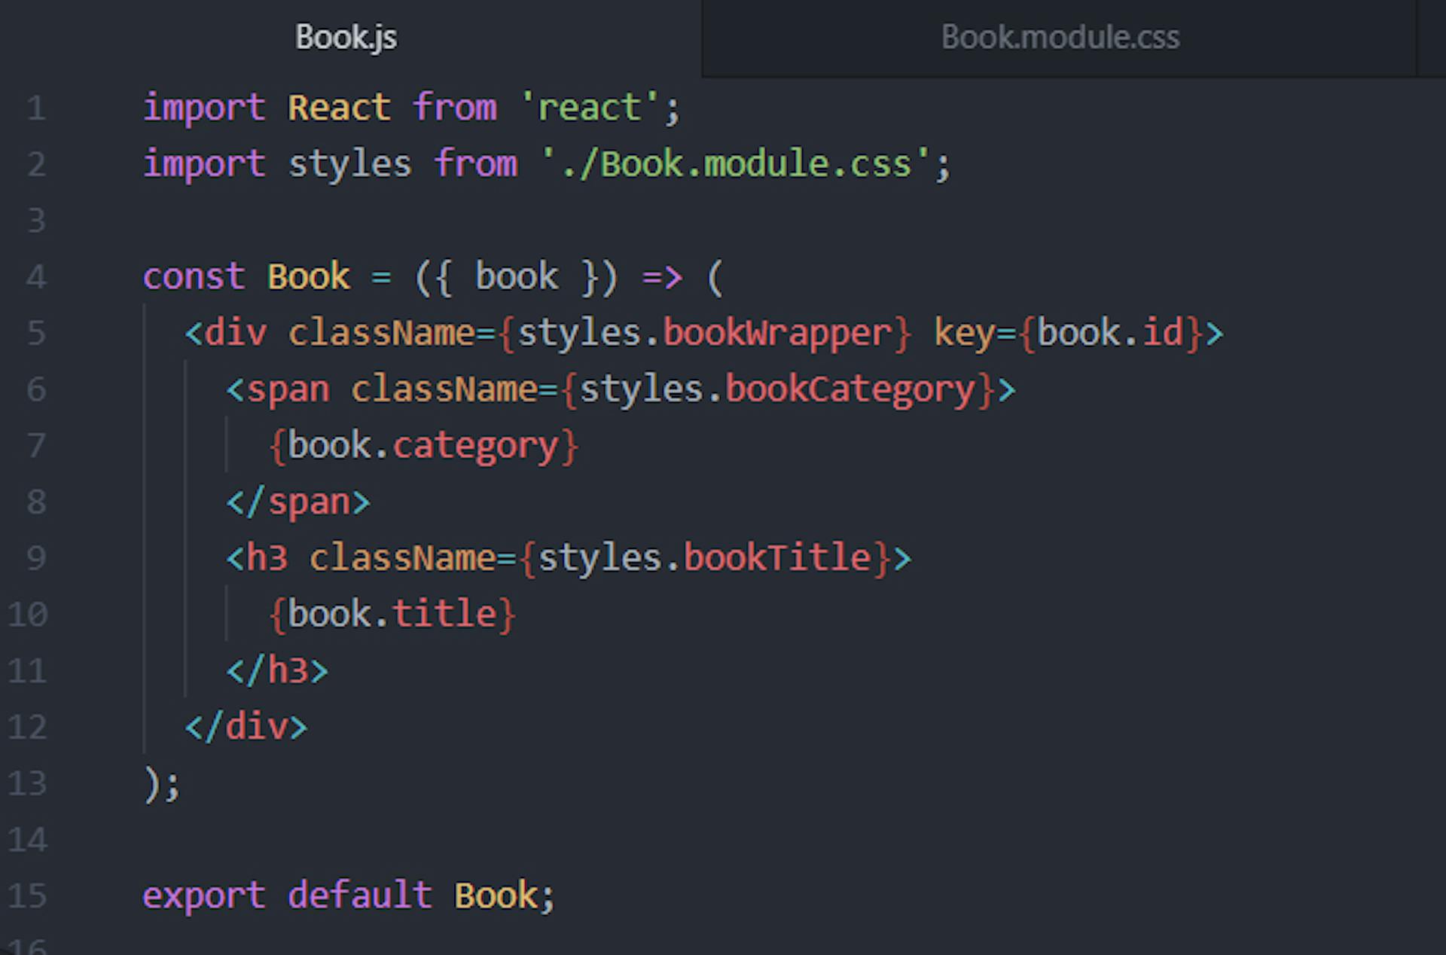1446x955 pixels.
Task: Click the bookTitle property on line 9
Action: [x=776, y=558]
